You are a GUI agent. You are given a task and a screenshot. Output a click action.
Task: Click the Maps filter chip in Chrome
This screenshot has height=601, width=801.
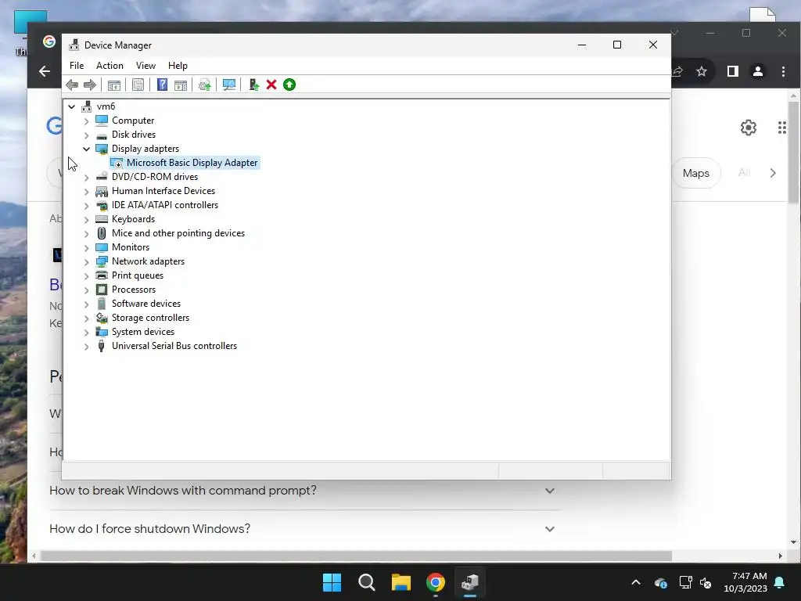(695, 173)
